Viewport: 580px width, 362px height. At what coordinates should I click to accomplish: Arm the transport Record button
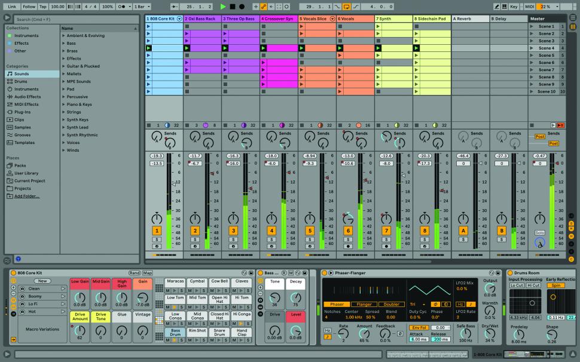(x=242, y=6)
